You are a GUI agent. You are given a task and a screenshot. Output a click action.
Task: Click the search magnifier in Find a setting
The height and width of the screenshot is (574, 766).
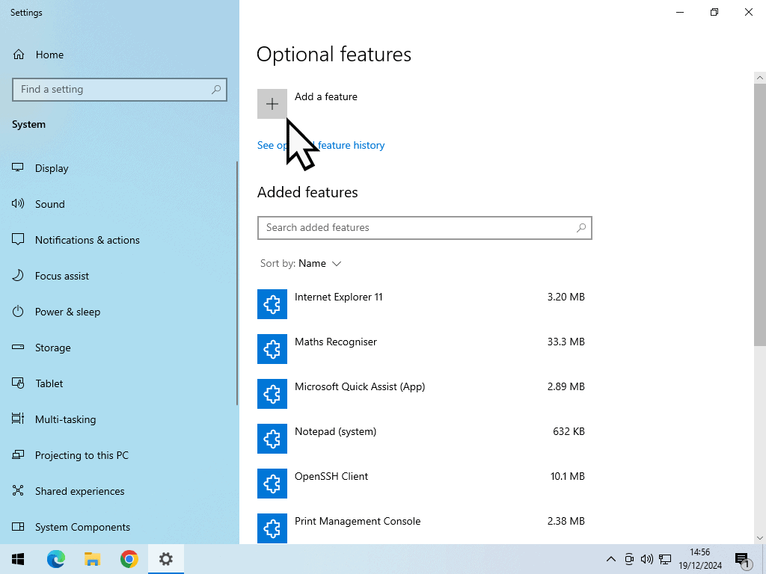pyautogui.click(x=216, y=90)
